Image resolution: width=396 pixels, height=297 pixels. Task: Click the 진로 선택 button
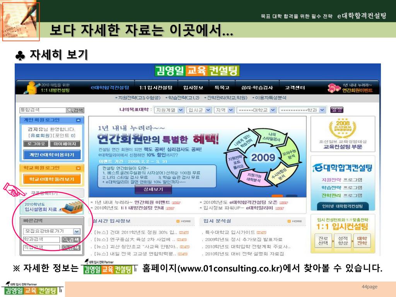pos(323,241)
